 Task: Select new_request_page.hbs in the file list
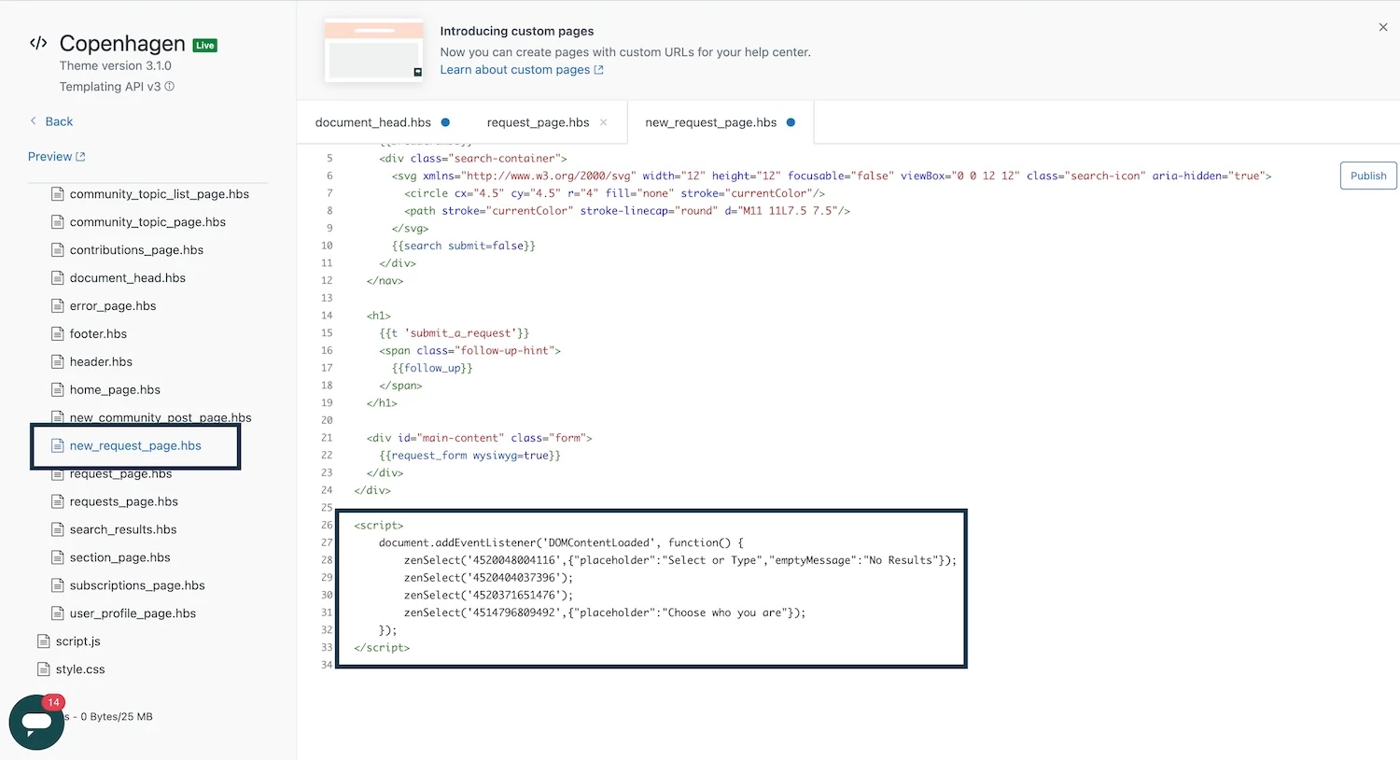coord(135,446)
